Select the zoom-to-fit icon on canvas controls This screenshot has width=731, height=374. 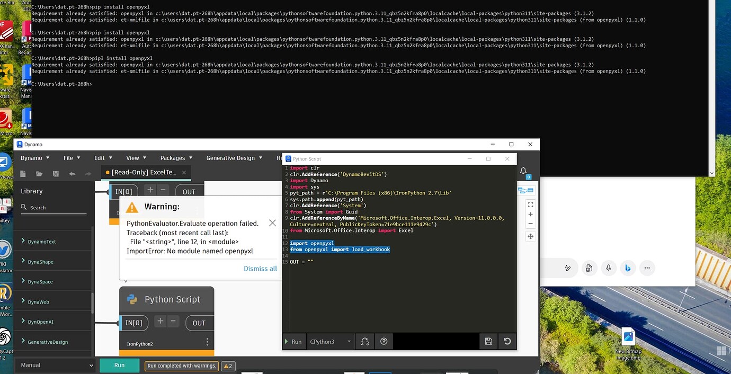530,204
